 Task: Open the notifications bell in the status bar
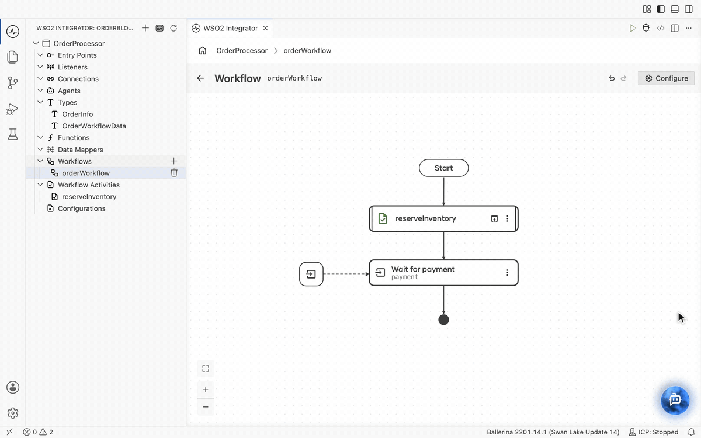pos(691,432)
